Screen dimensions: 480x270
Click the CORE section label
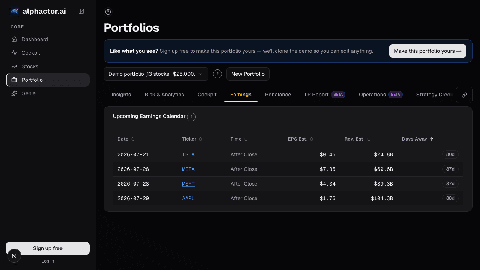click(x=17, y=27)
